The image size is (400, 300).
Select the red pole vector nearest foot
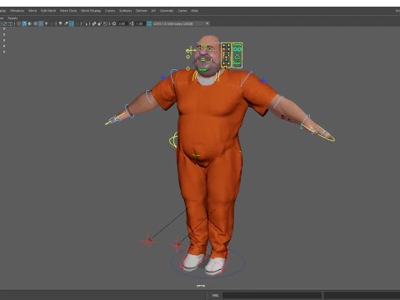tap(177, 245)
